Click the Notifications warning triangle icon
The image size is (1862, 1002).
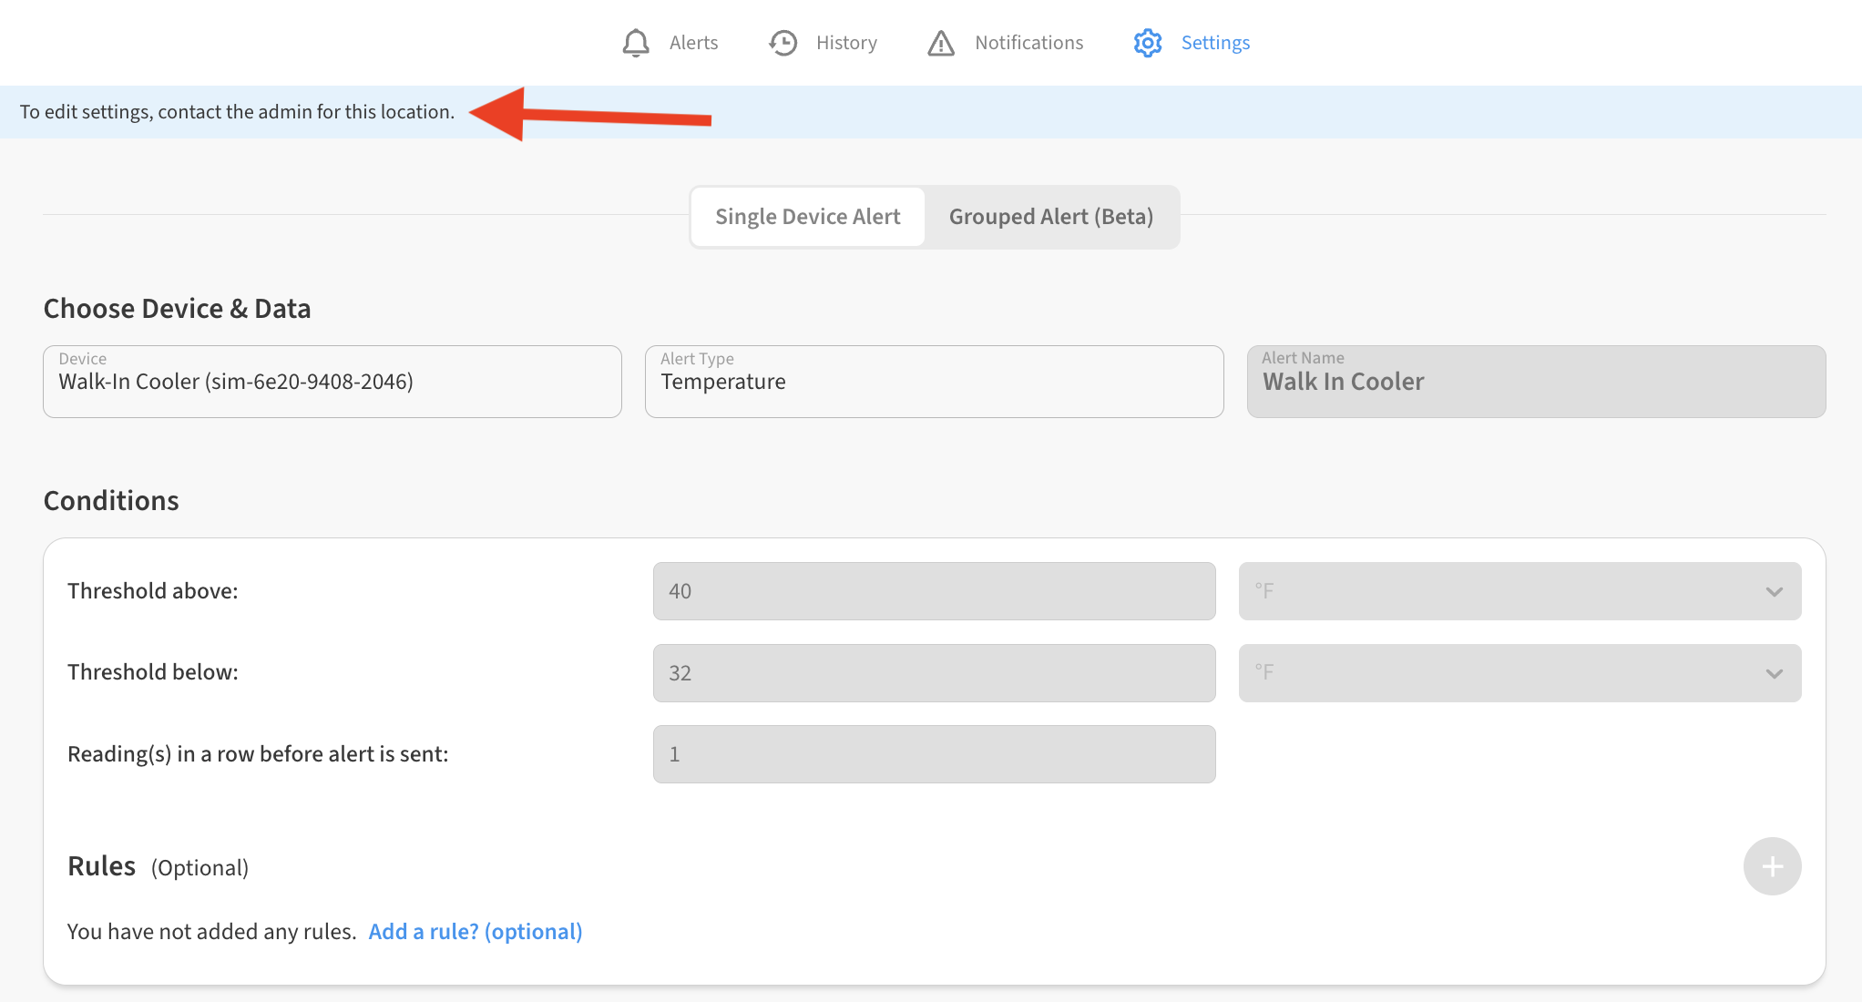941,43
